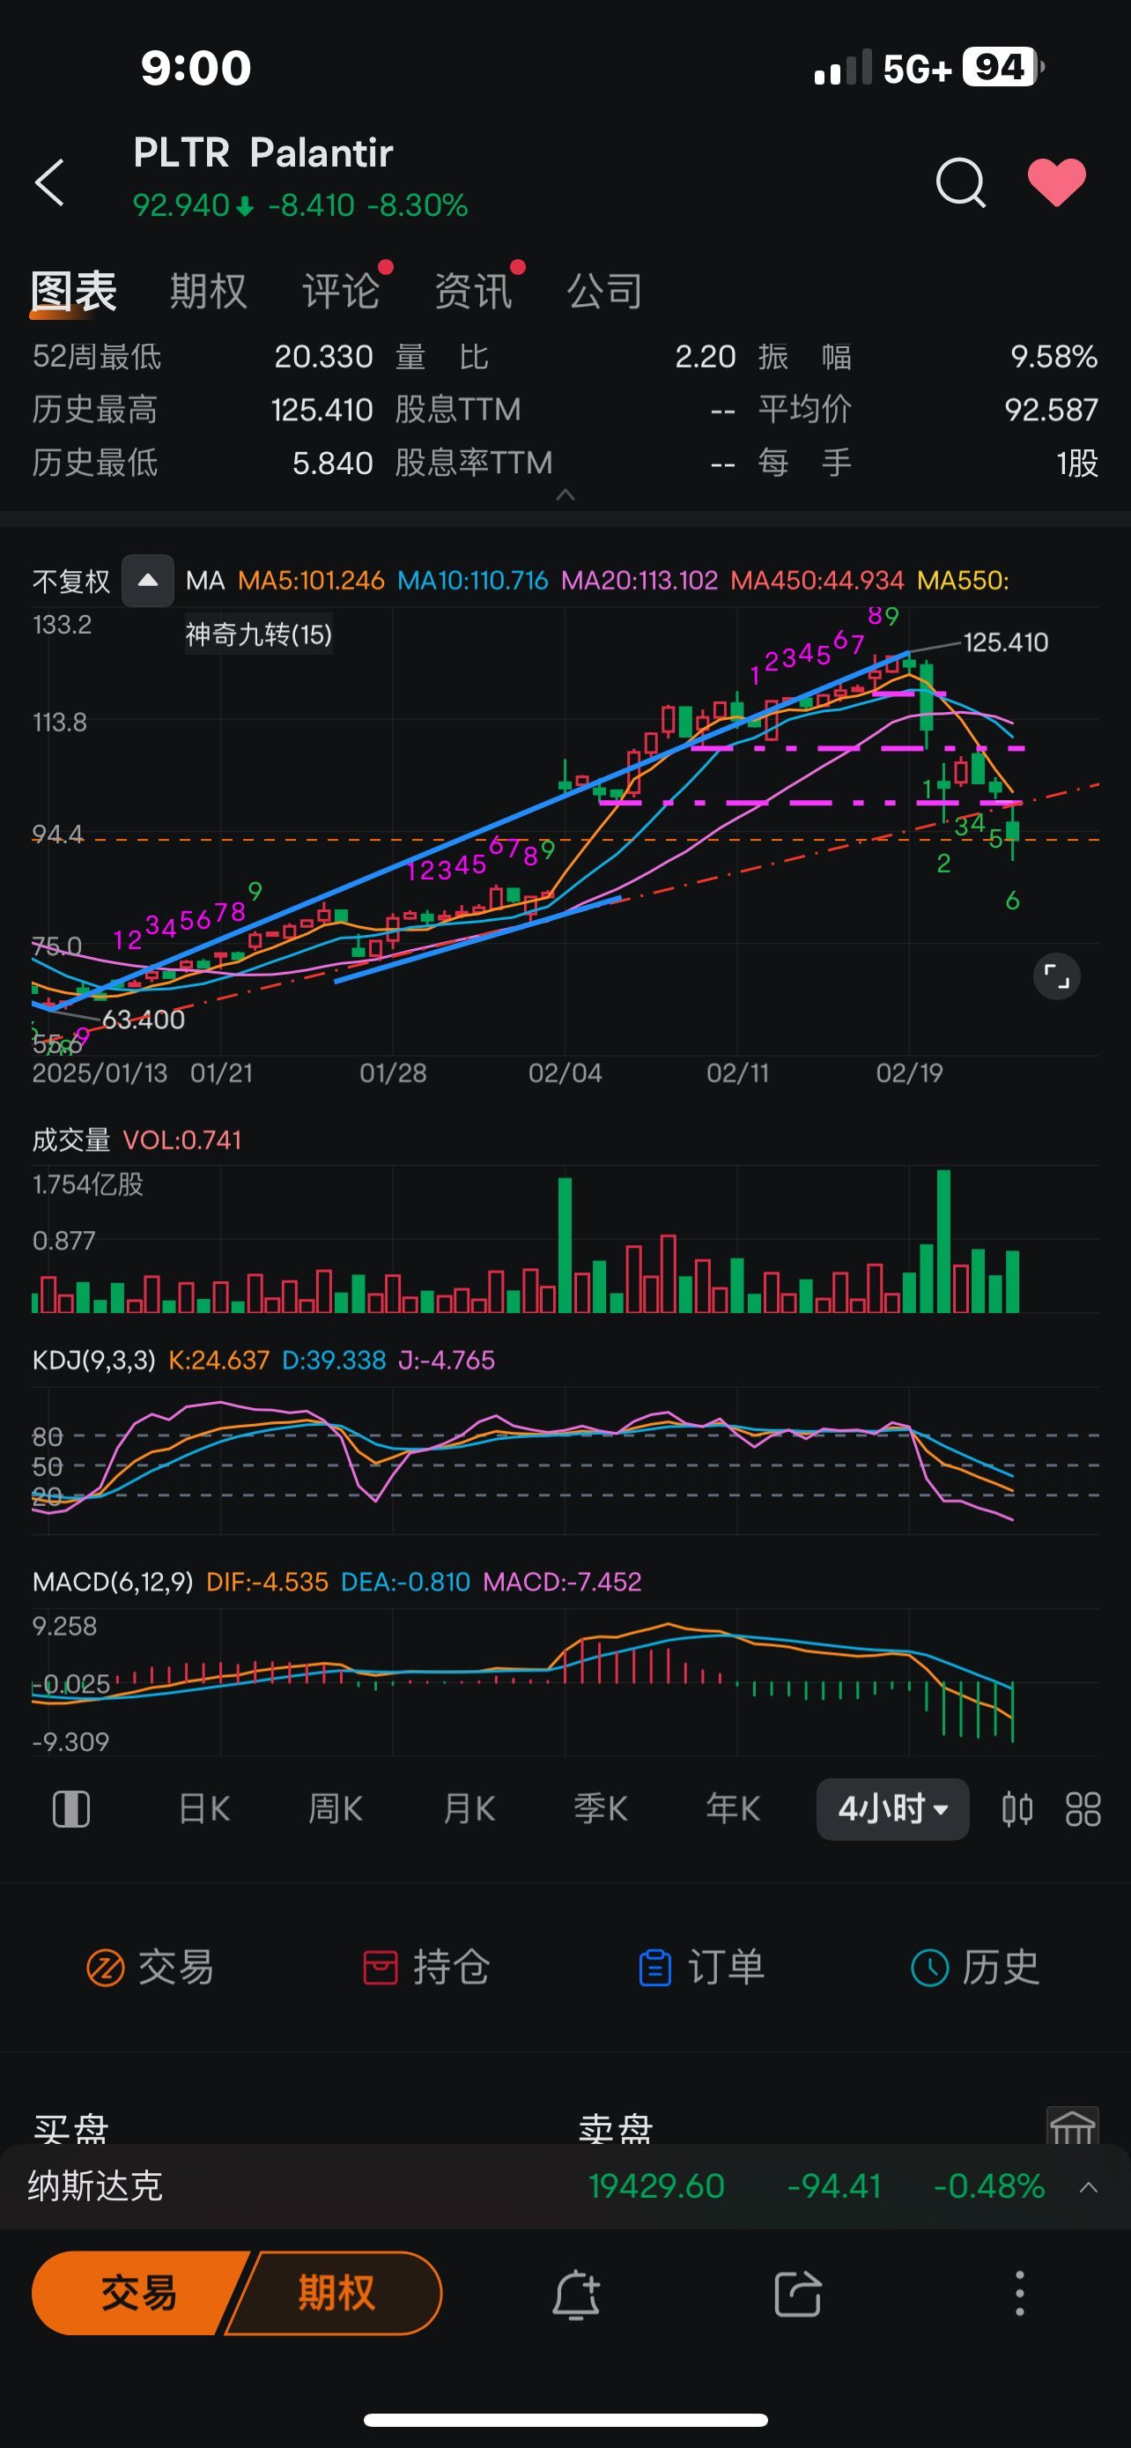Open the candlestick chart type icon
1131x2448 pixels.
pyautogui.click(x=1017, y=1809)
